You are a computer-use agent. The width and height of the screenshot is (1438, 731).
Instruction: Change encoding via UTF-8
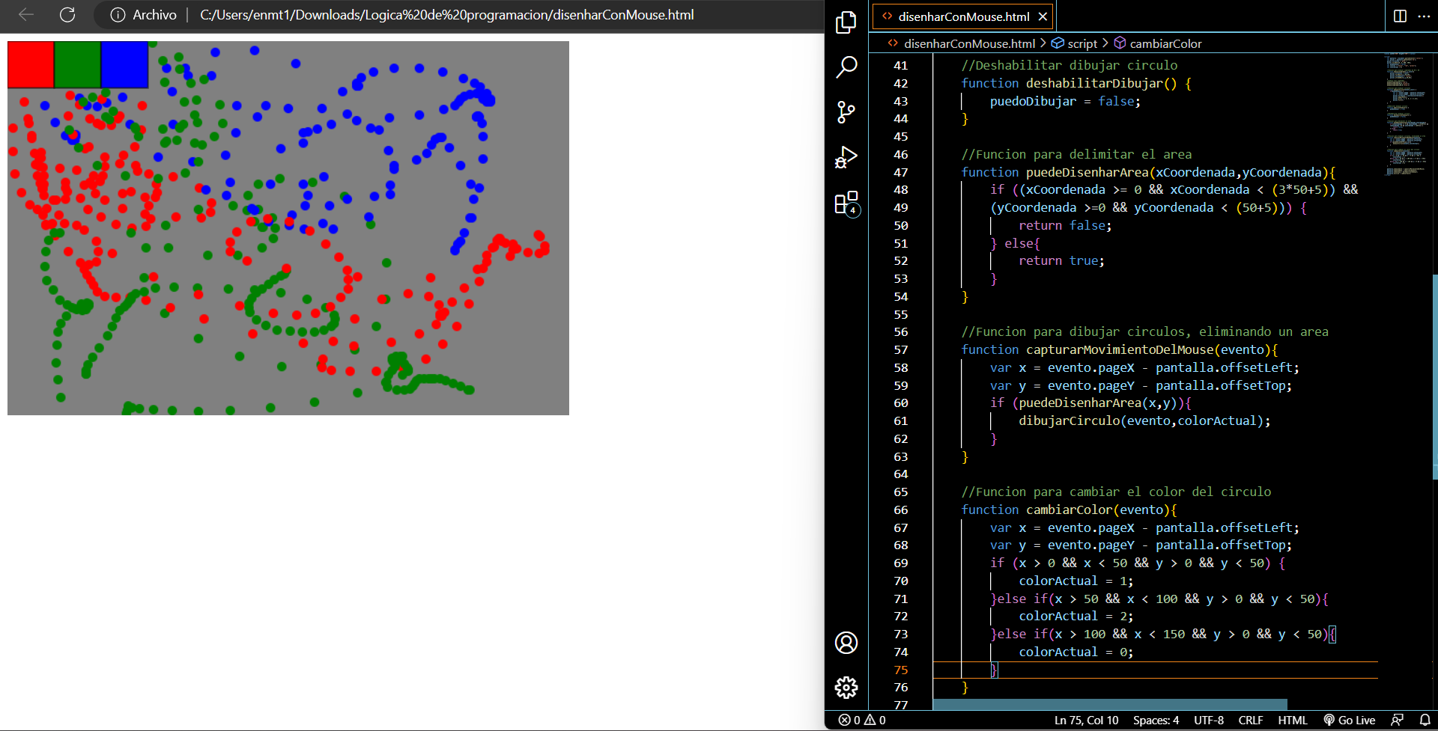coord(1209,720)
